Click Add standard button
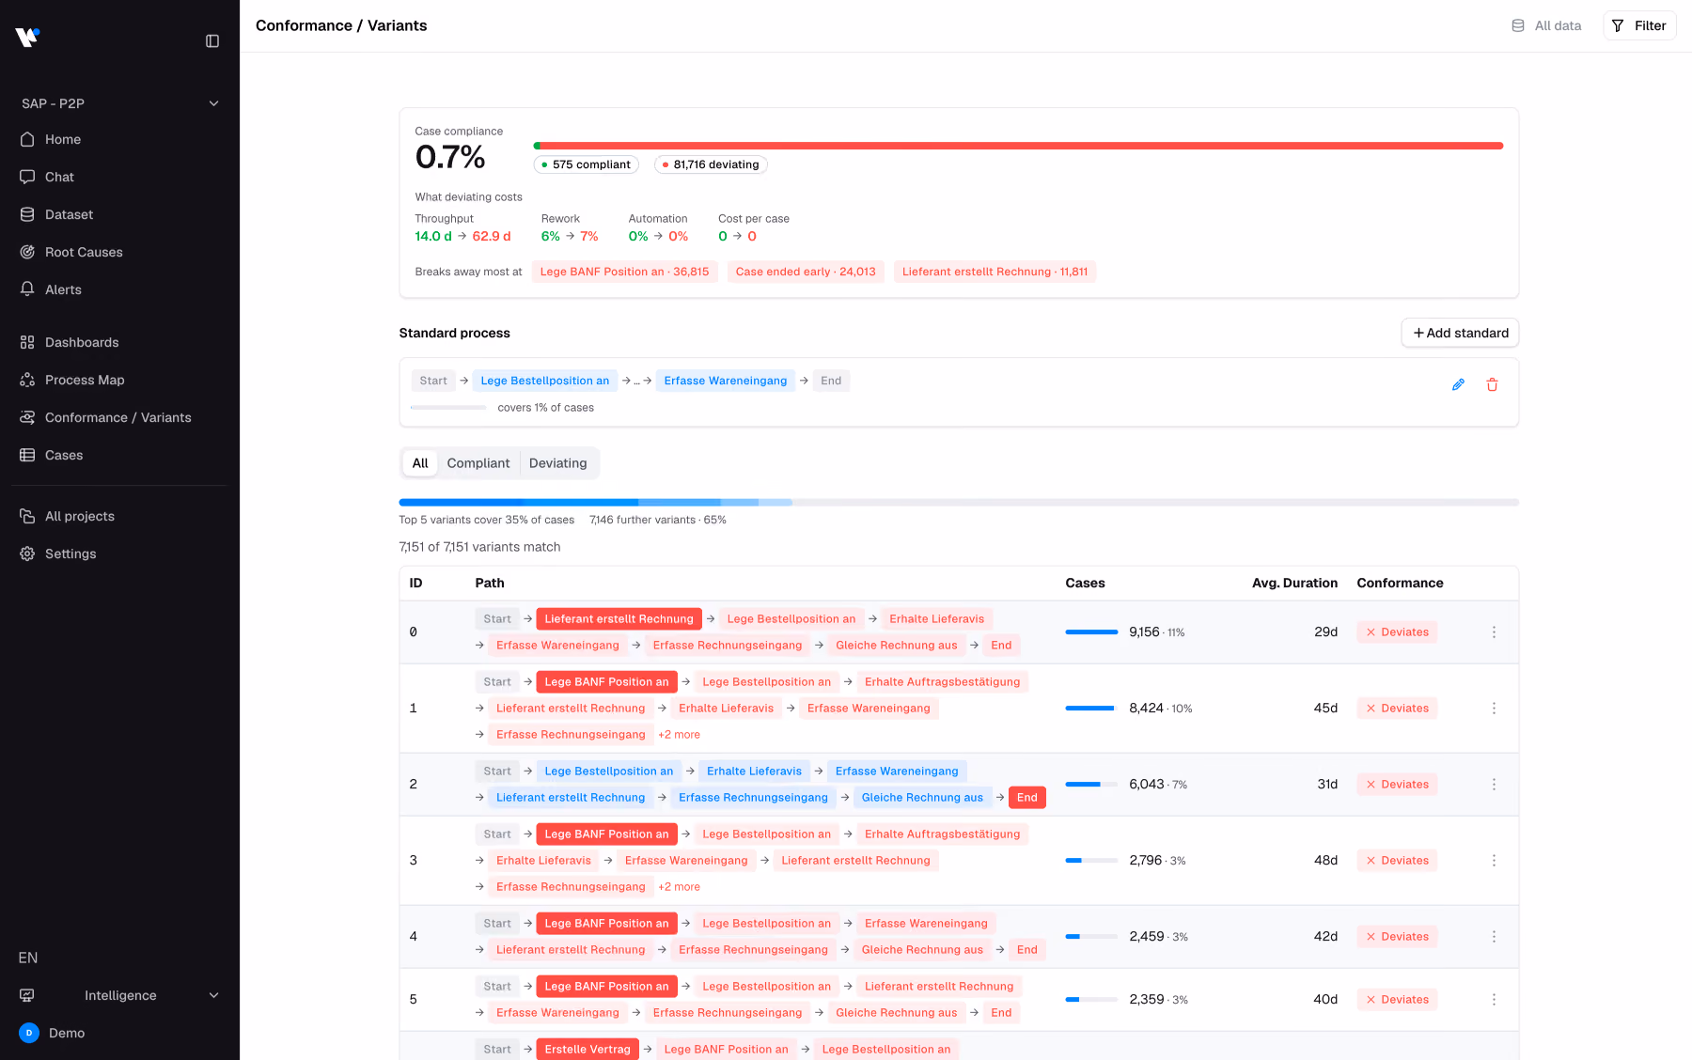 (x=1460, y=333)
